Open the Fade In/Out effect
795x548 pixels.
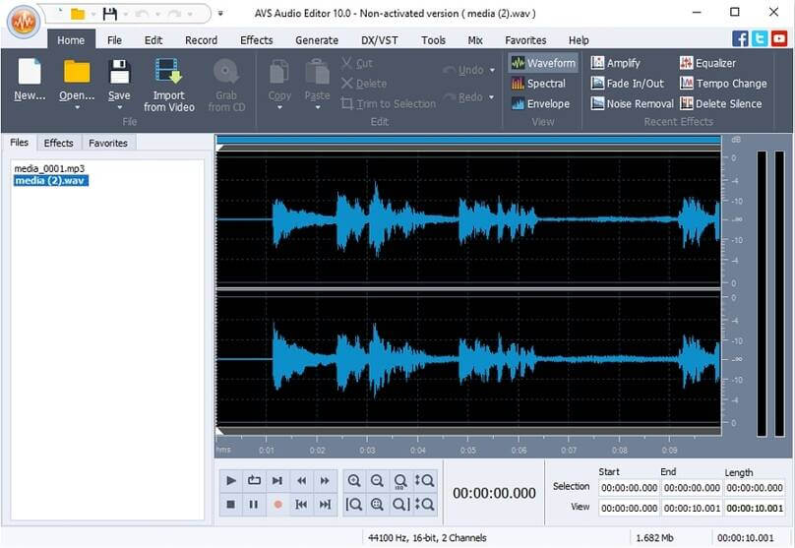tap(628, 84)
